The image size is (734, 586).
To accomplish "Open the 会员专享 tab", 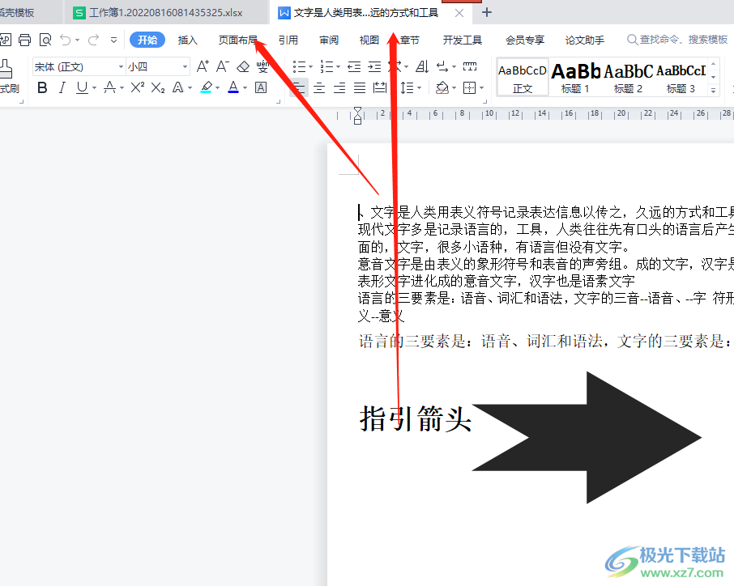I will 525,40.
